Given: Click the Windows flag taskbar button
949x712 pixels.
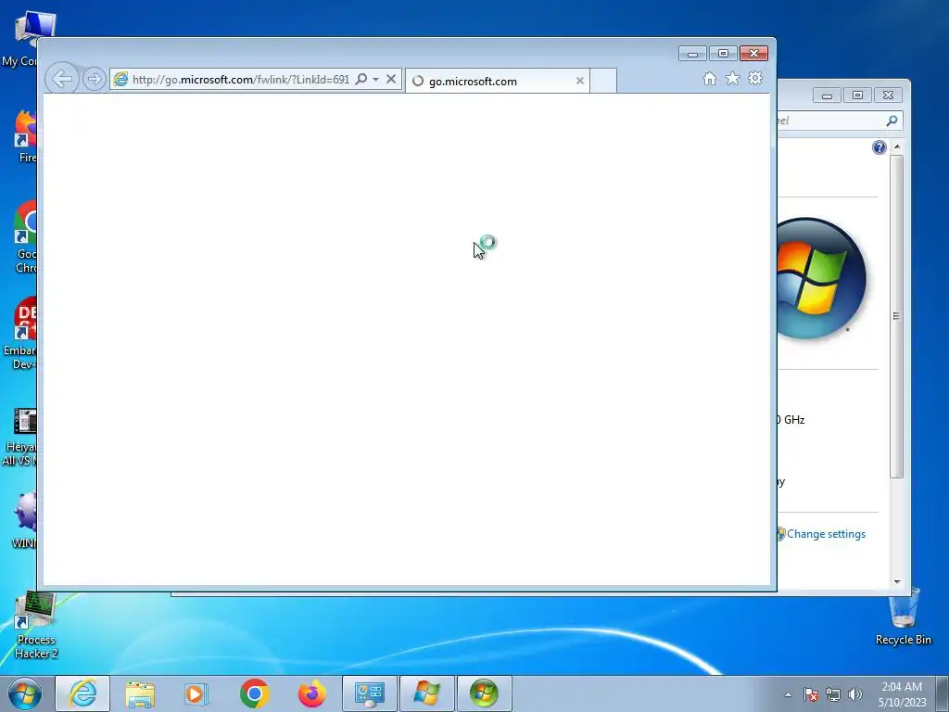Looking at the screenshot, I should [426, 693].
